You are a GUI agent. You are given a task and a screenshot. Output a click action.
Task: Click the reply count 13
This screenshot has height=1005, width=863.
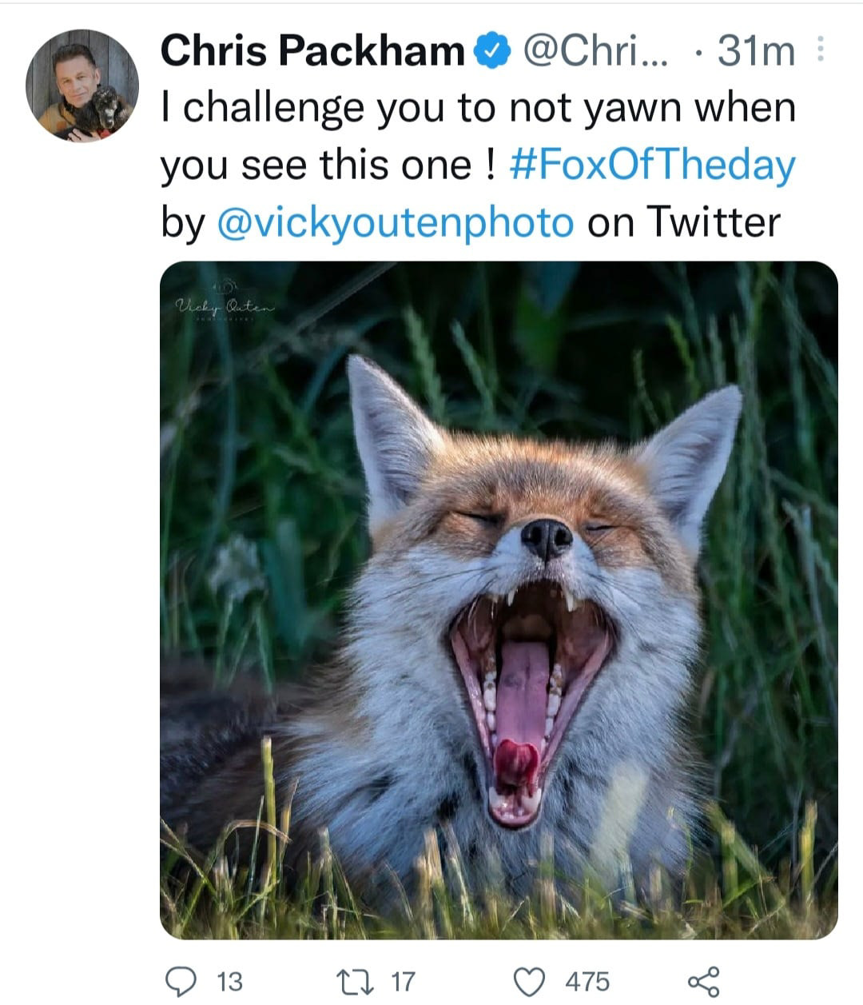tap(229, 981)
